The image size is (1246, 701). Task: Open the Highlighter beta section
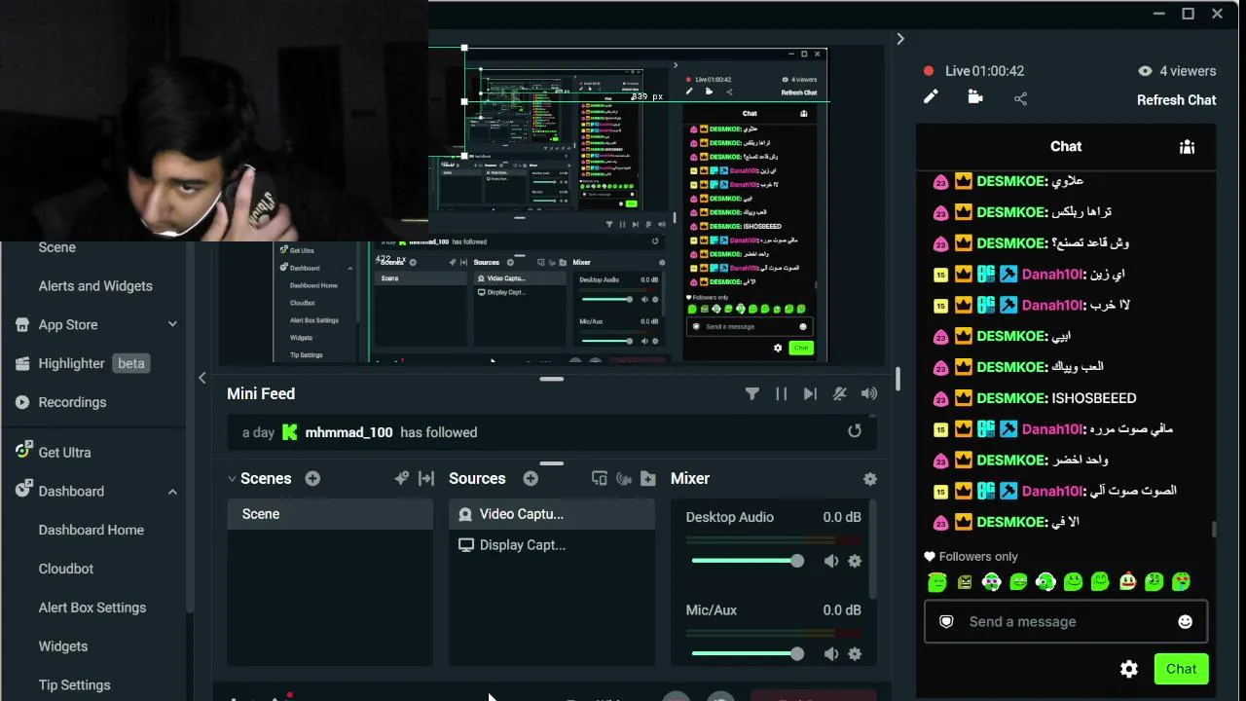(x=82, y=363)
